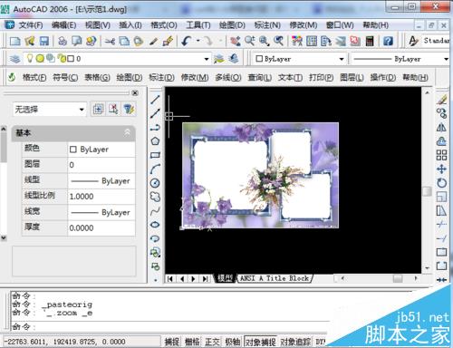Toggle 对象捕捉 object snap in status bar

(260, 342)
